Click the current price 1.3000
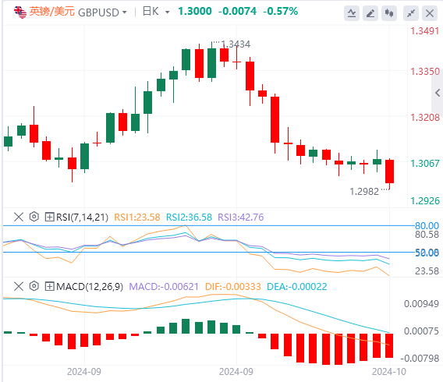 coord(195,12)
